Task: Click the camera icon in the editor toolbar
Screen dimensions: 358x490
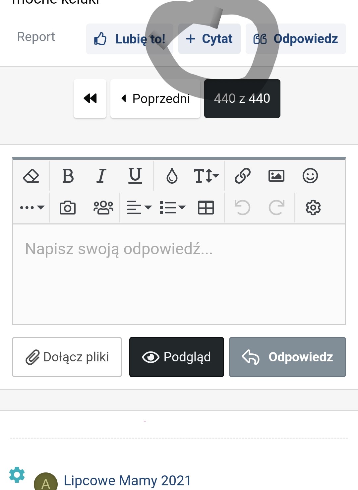Action: click(x=68, y=208)
